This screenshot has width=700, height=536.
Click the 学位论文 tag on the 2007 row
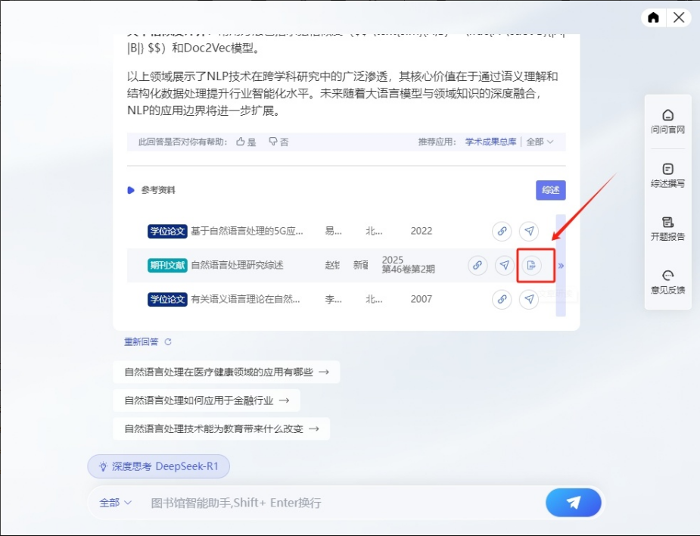click(x=167, y=299)
